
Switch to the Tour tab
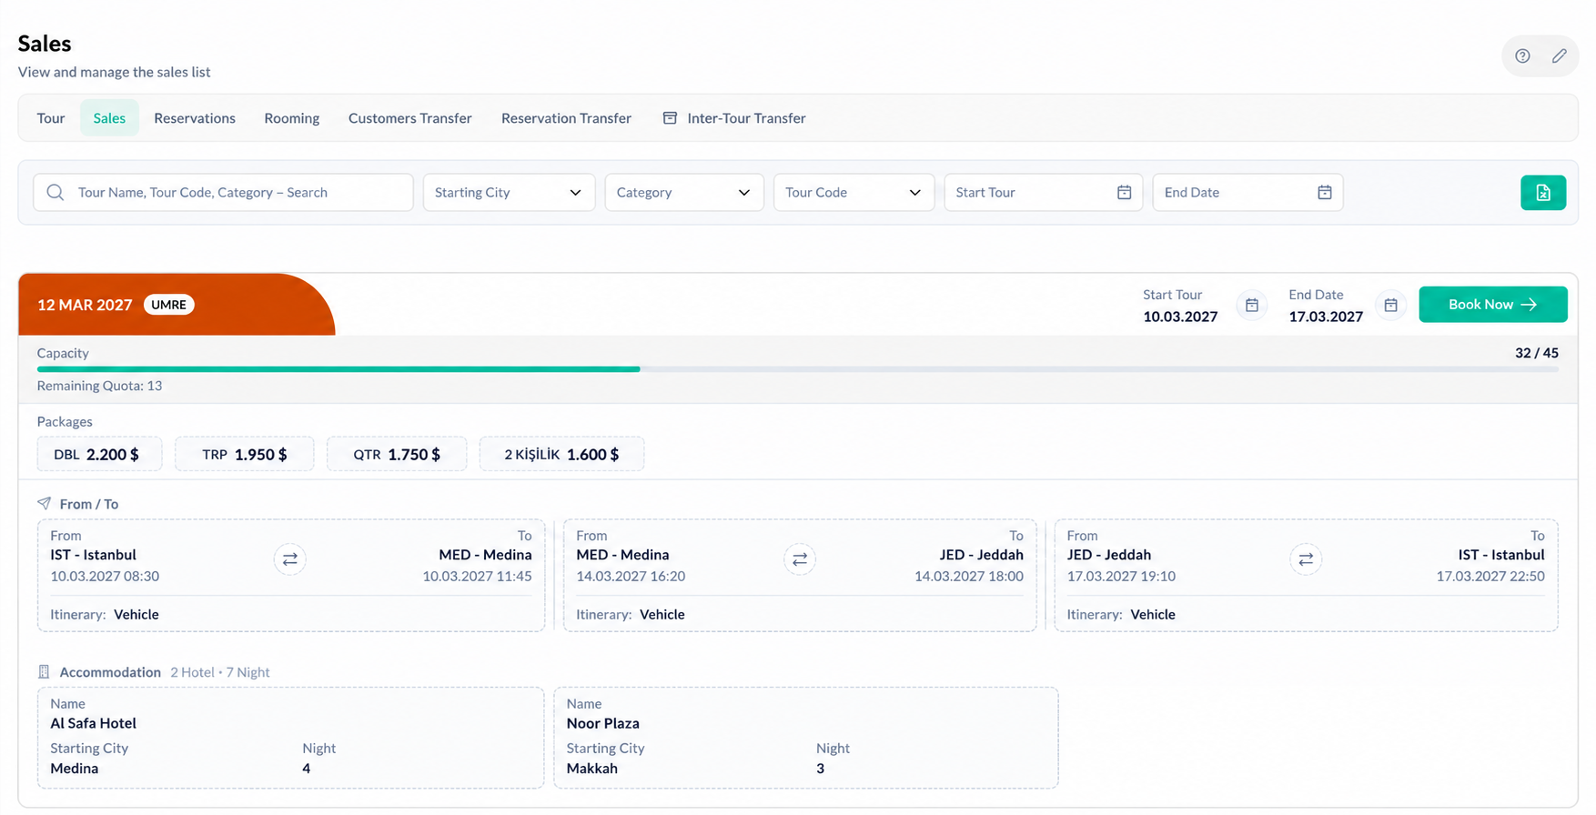point(51,118)
